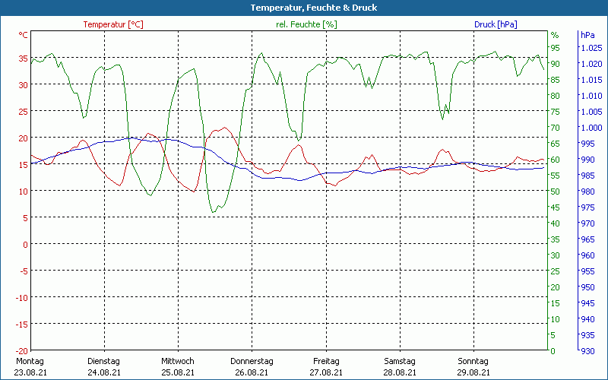Click the '°C' unit label on the temperature axis

(24, 35)
